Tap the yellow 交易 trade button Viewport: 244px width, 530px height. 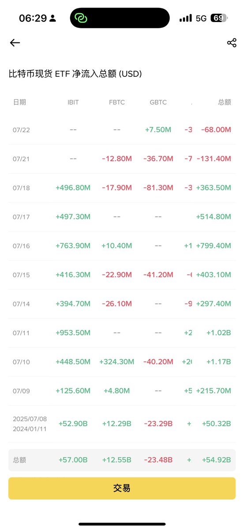pyautogui.click(x=122, y=488)
